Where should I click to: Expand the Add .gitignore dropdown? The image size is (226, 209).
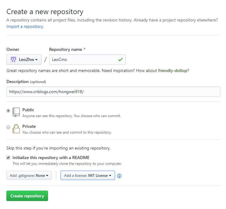[x=29, y=175]
